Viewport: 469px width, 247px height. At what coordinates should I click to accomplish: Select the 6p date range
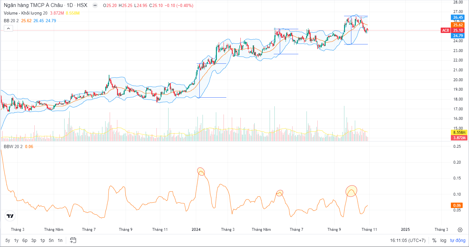[x=25, y=240]
